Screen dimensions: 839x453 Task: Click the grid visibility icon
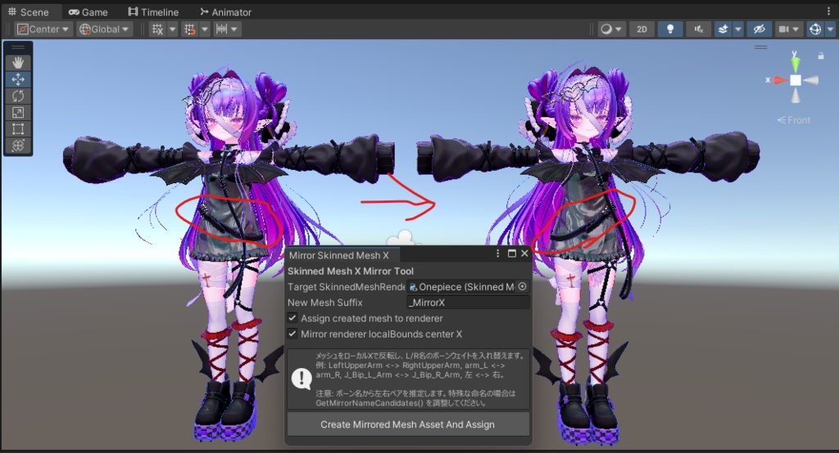[x=157, y=29]
